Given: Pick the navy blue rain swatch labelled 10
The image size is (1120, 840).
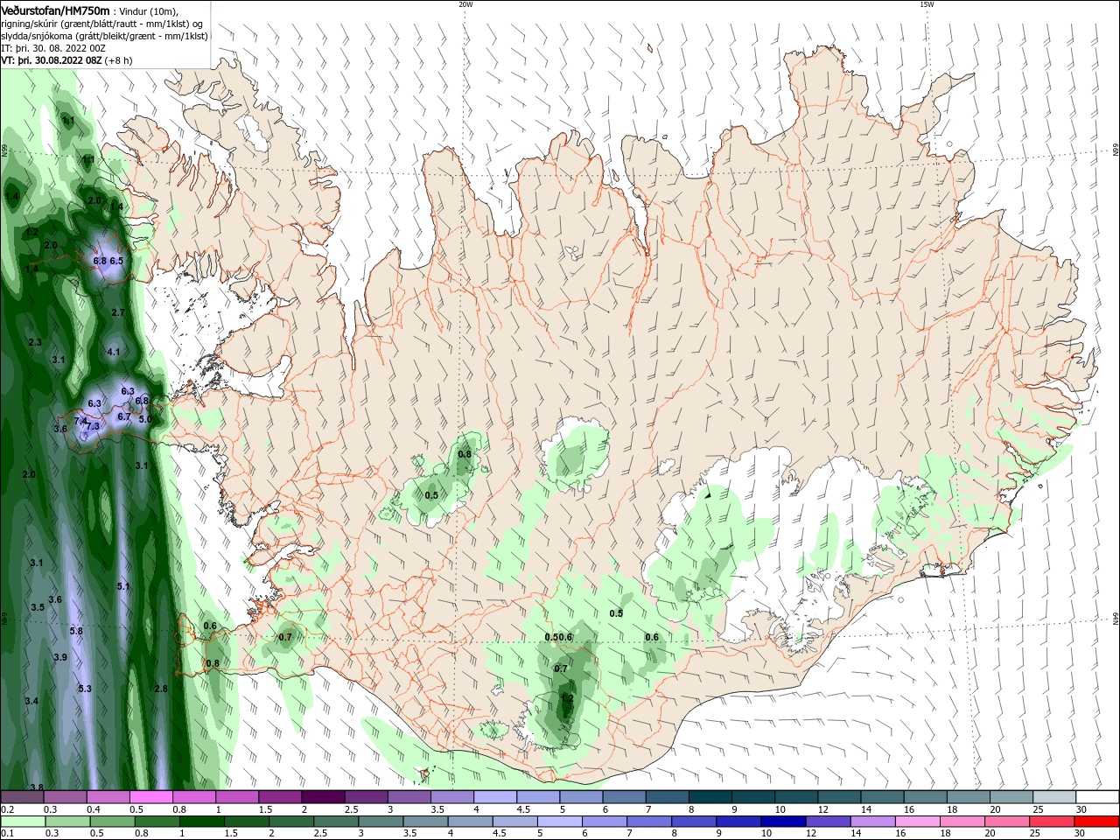Looking at the screenshot, I should (782, 822).
